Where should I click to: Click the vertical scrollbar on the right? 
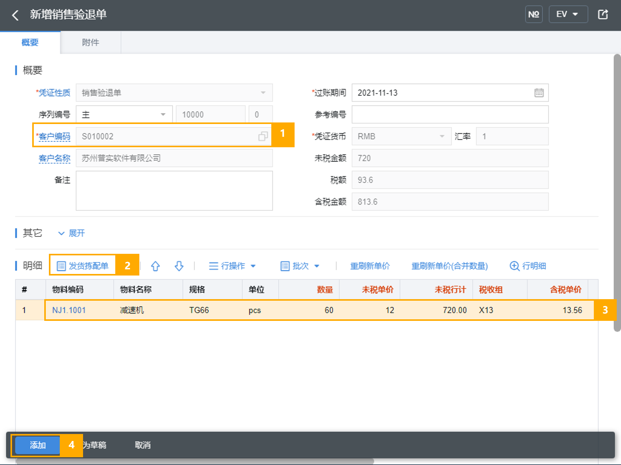[617, 193]
